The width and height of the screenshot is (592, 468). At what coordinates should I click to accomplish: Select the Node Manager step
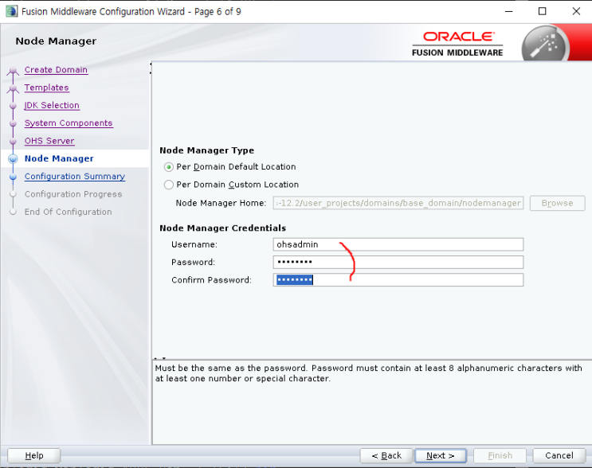point(59,158)
